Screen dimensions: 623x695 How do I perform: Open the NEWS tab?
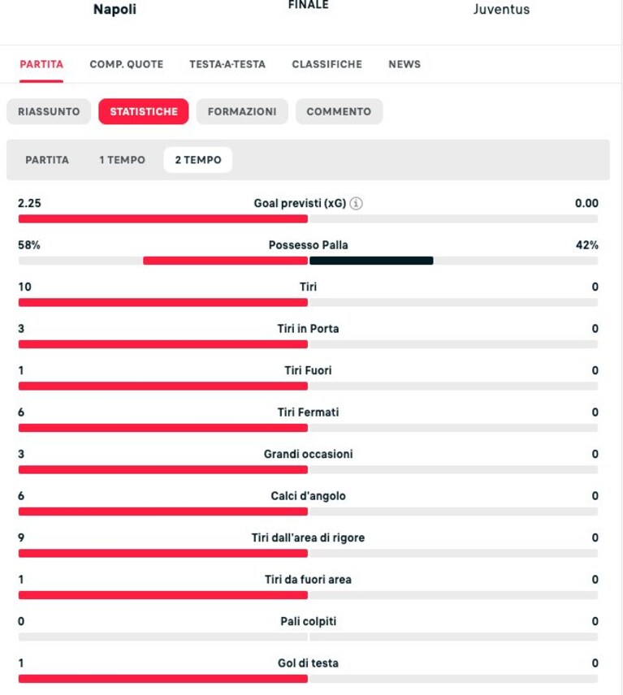405,64
